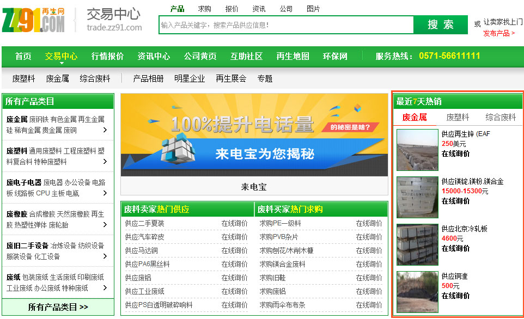524x319 pixels.
Task: Select the 求购 search tab
Action: (x=204, y=9)
